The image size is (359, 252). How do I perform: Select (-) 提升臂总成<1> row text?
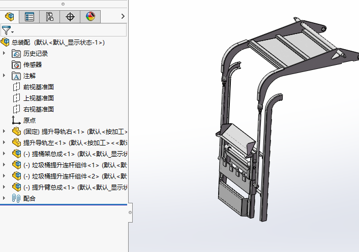point(75,188)
